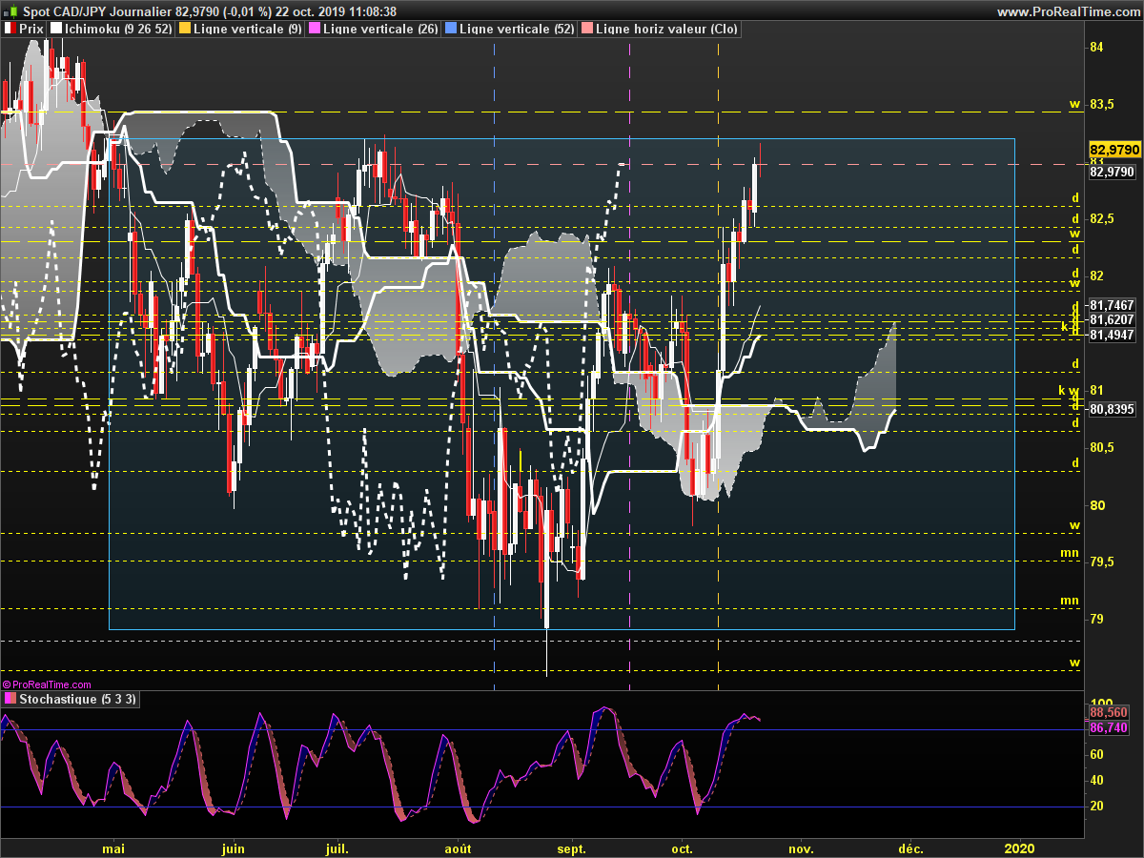Open the Stochastique (5 3 3) label
Image resolution: width=1144 pixels, height=858 pixels.
point(78,699)
